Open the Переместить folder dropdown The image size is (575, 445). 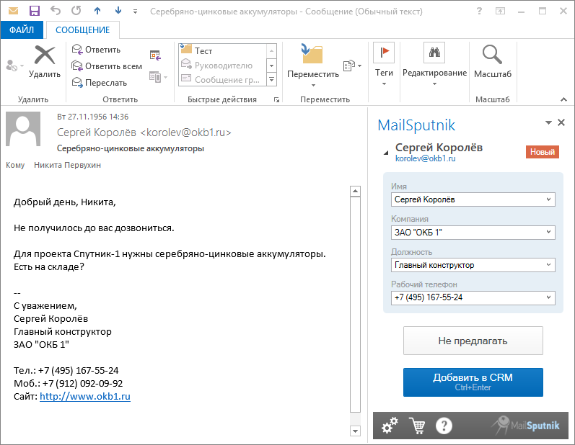313,66
